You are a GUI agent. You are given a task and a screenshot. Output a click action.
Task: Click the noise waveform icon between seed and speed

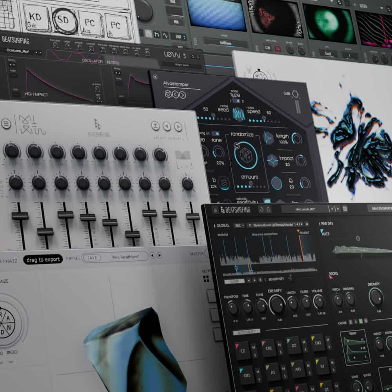click(x=238, y=114)
